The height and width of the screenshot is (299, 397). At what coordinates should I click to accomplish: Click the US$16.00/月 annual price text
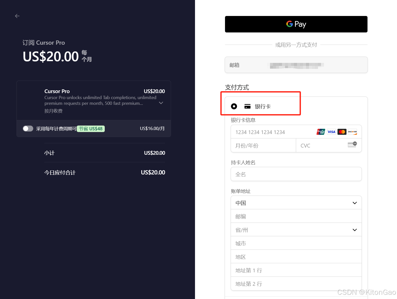[152, 129]
